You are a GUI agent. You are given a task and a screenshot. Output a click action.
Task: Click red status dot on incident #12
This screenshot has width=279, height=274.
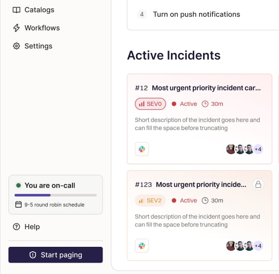pos(174,104)
